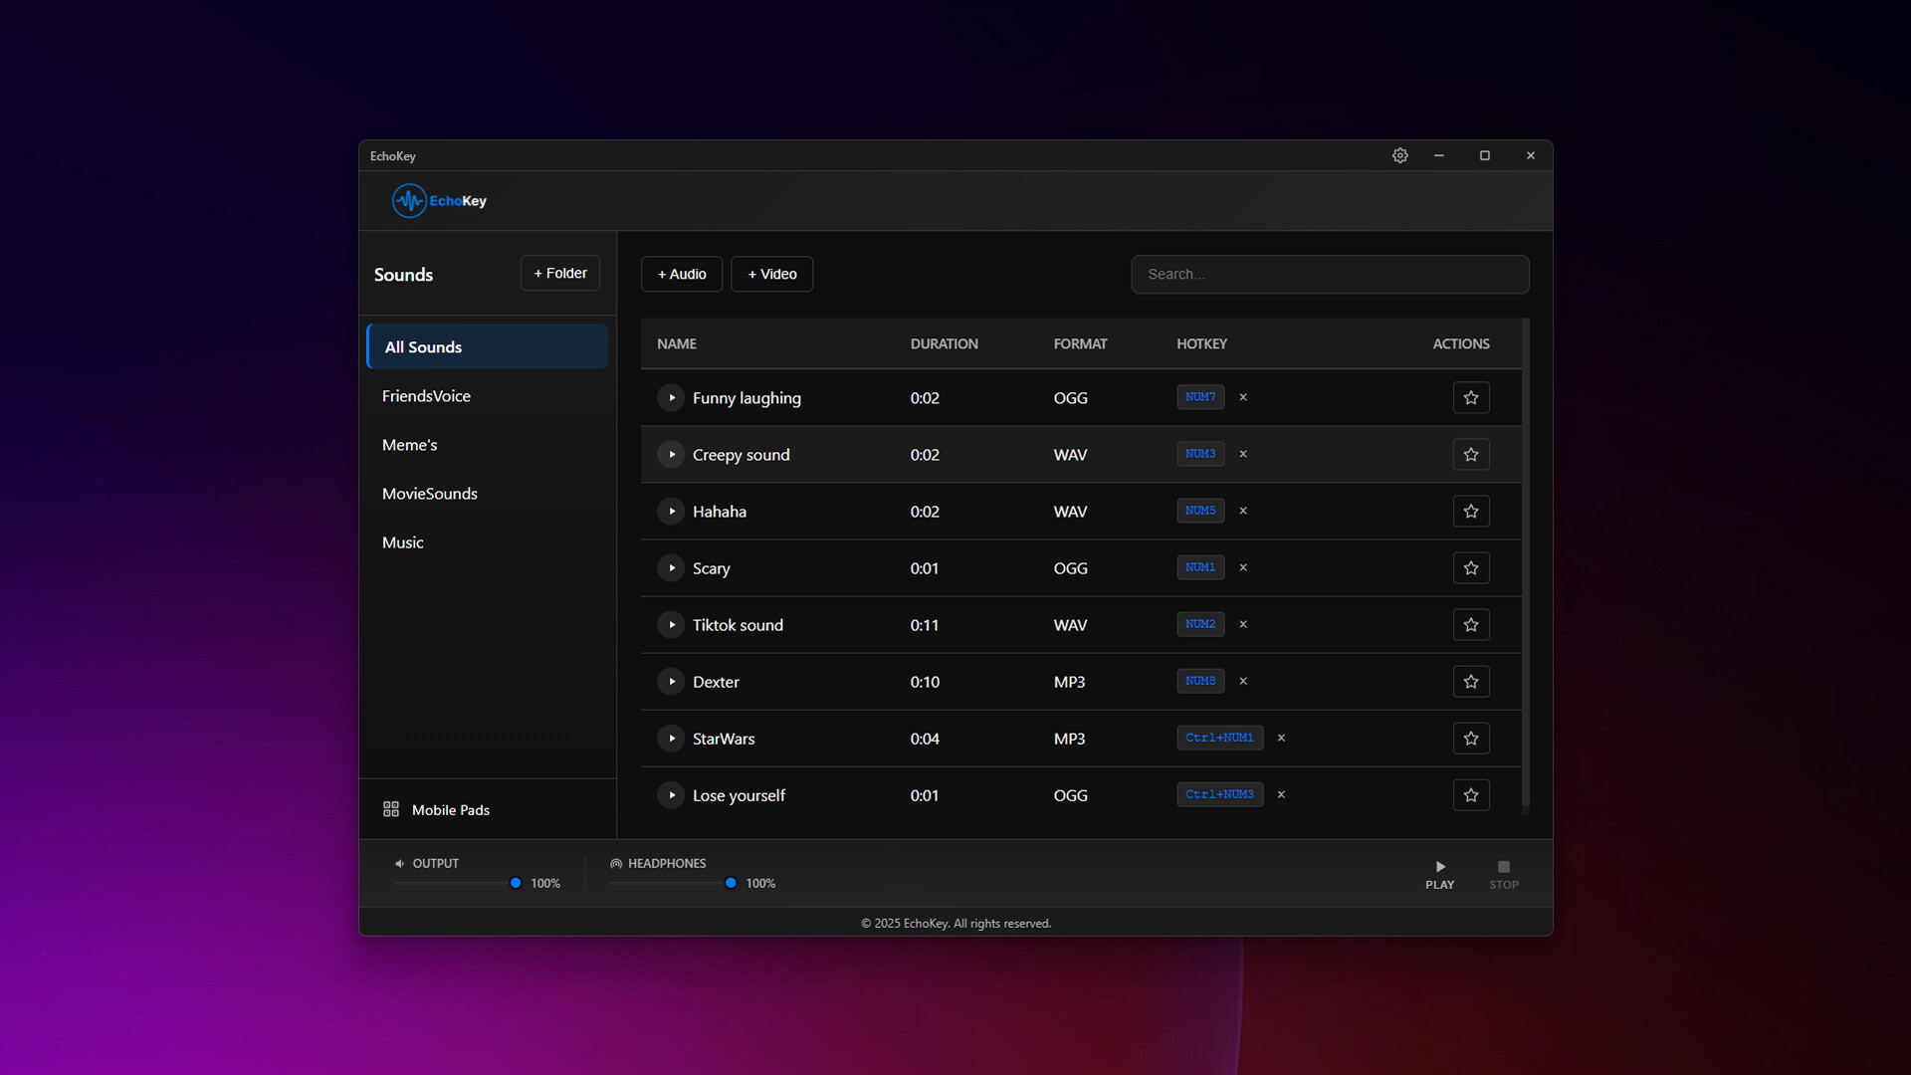The width and height of the screenshot is (1911, 1075).
Task: Open settings via the gear icon
Action: 1399,155
